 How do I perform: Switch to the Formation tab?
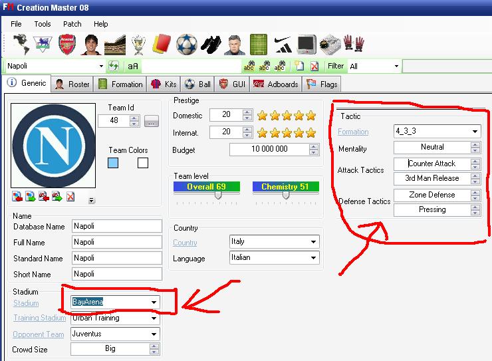(x=120, y=84)
